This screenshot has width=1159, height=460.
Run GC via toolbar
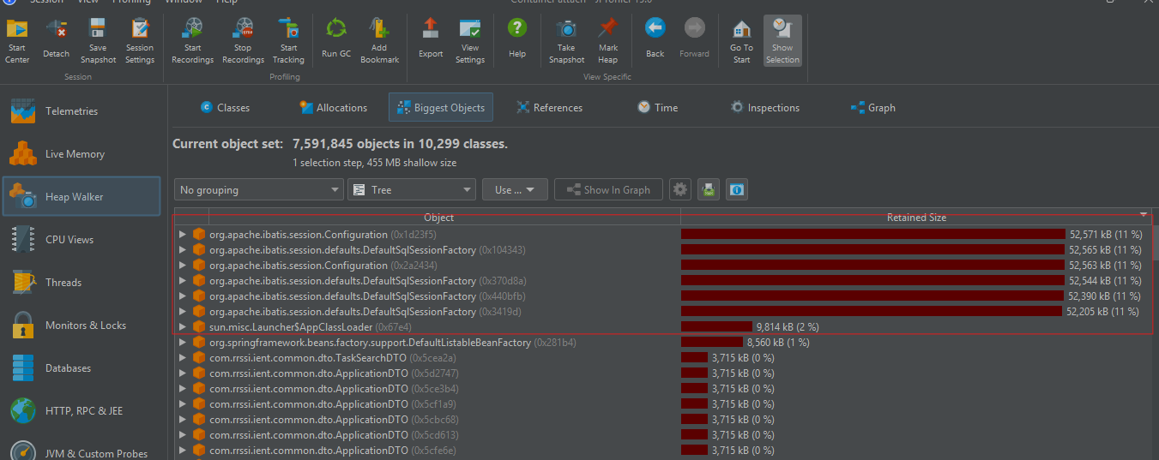[336, 40]
